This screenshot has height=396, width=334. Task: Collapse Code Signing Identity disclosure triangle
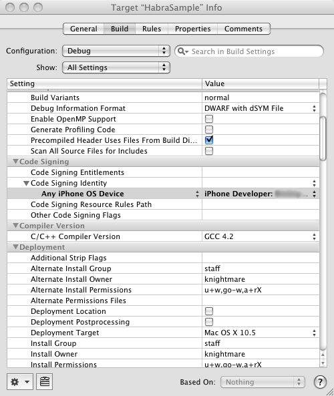pos(26,183)
